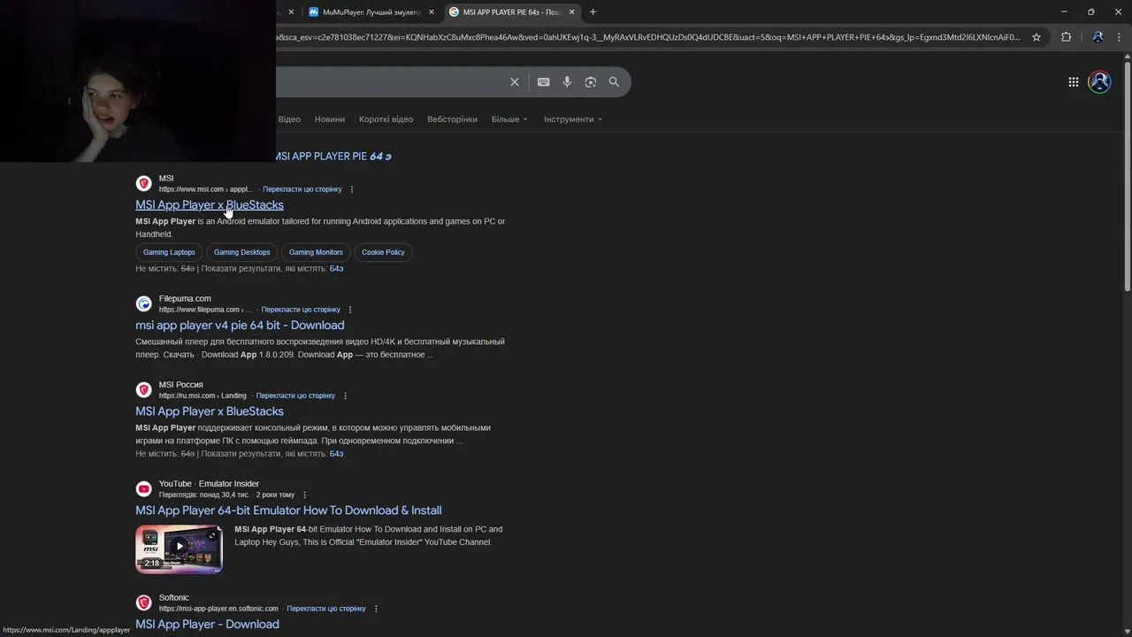
Task: Open the Вебсторінки search filter
Action: point(452,119)
